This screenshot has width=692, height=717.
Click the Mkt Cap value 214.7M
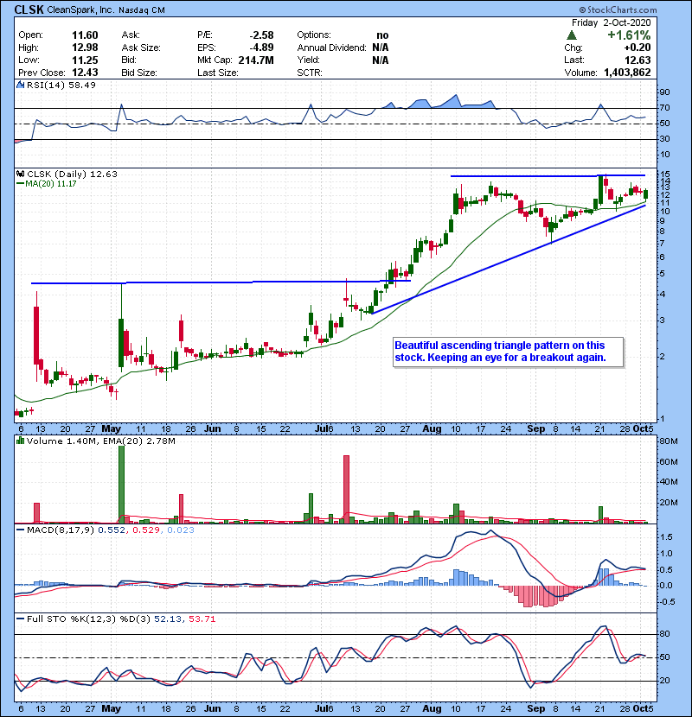tap(256, 60)
